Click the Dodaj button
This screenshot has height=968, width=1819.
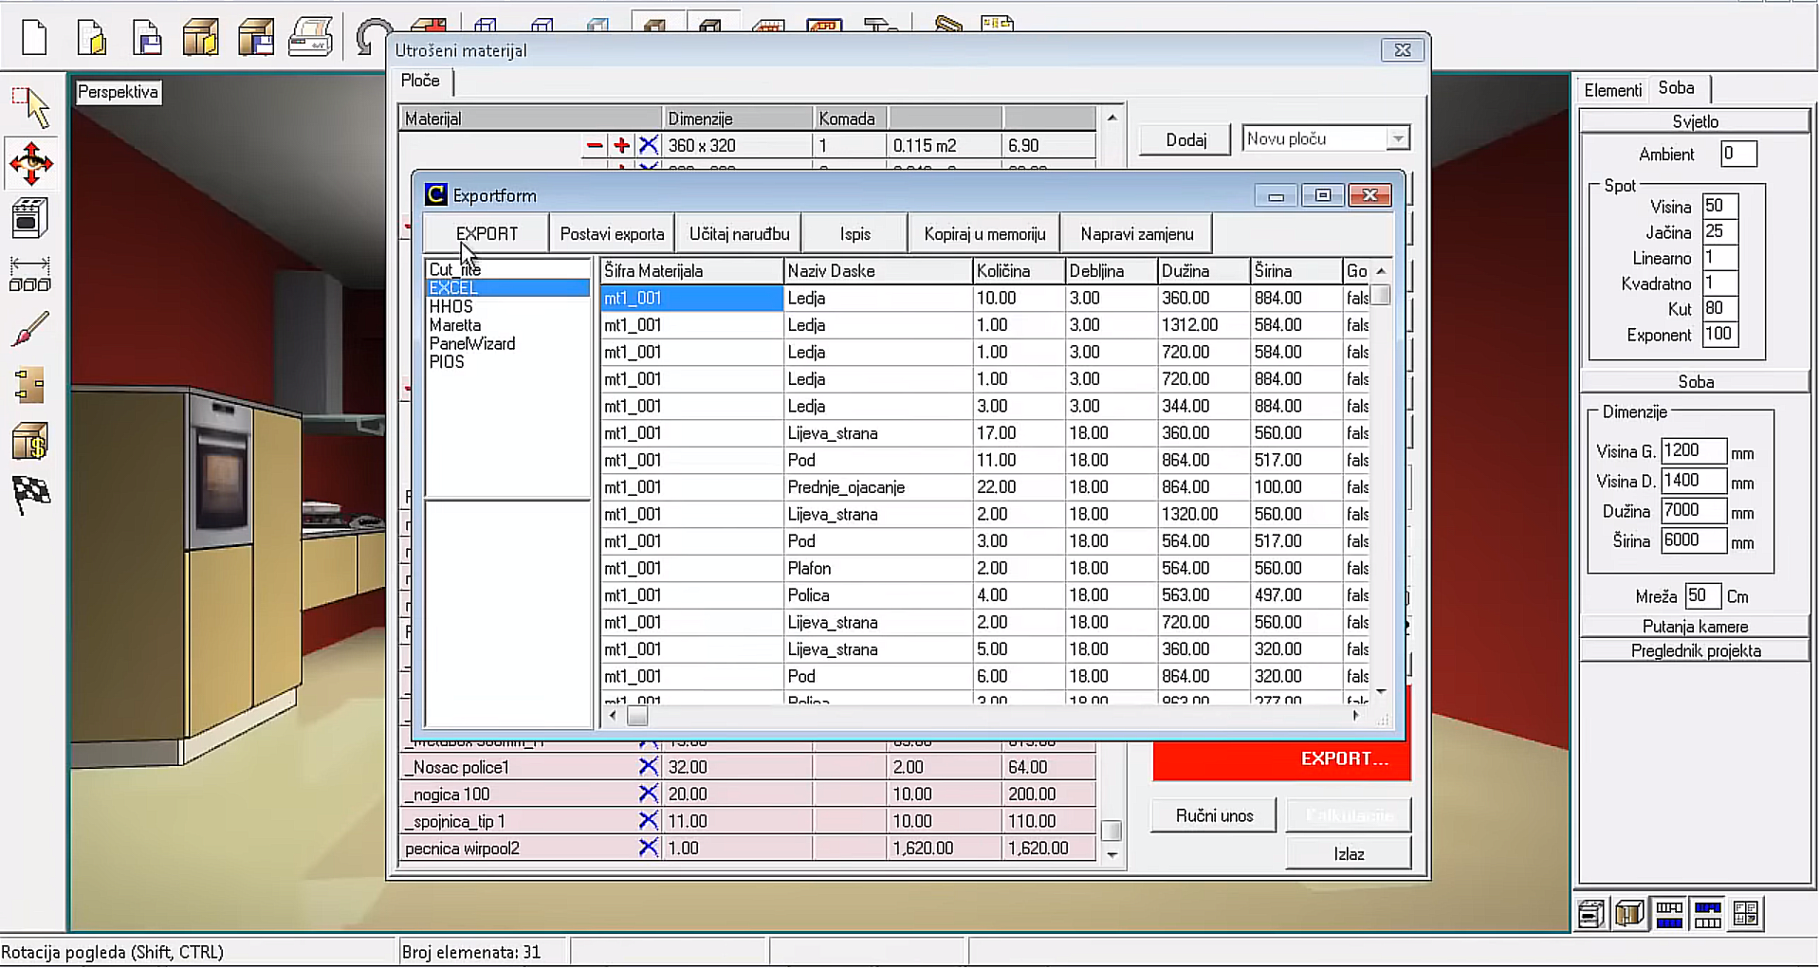1185,140
